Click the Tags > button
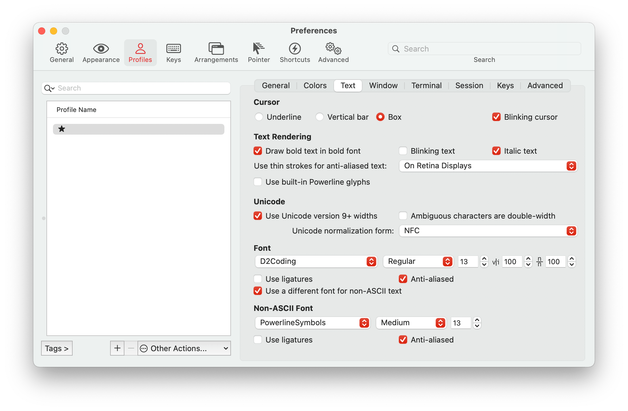This screenshot has height=411, width=628. 57,348
